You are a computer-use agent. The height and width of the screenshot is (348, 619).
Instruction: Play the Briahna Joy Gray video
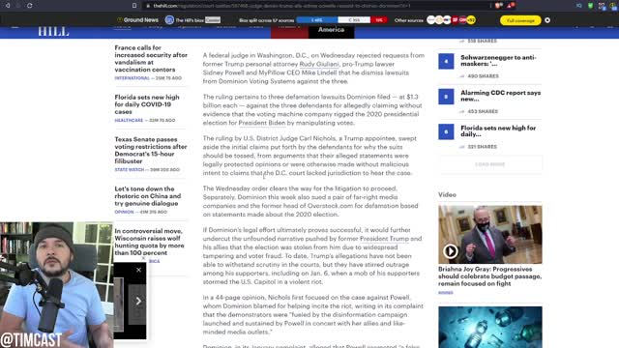point(450,251)
